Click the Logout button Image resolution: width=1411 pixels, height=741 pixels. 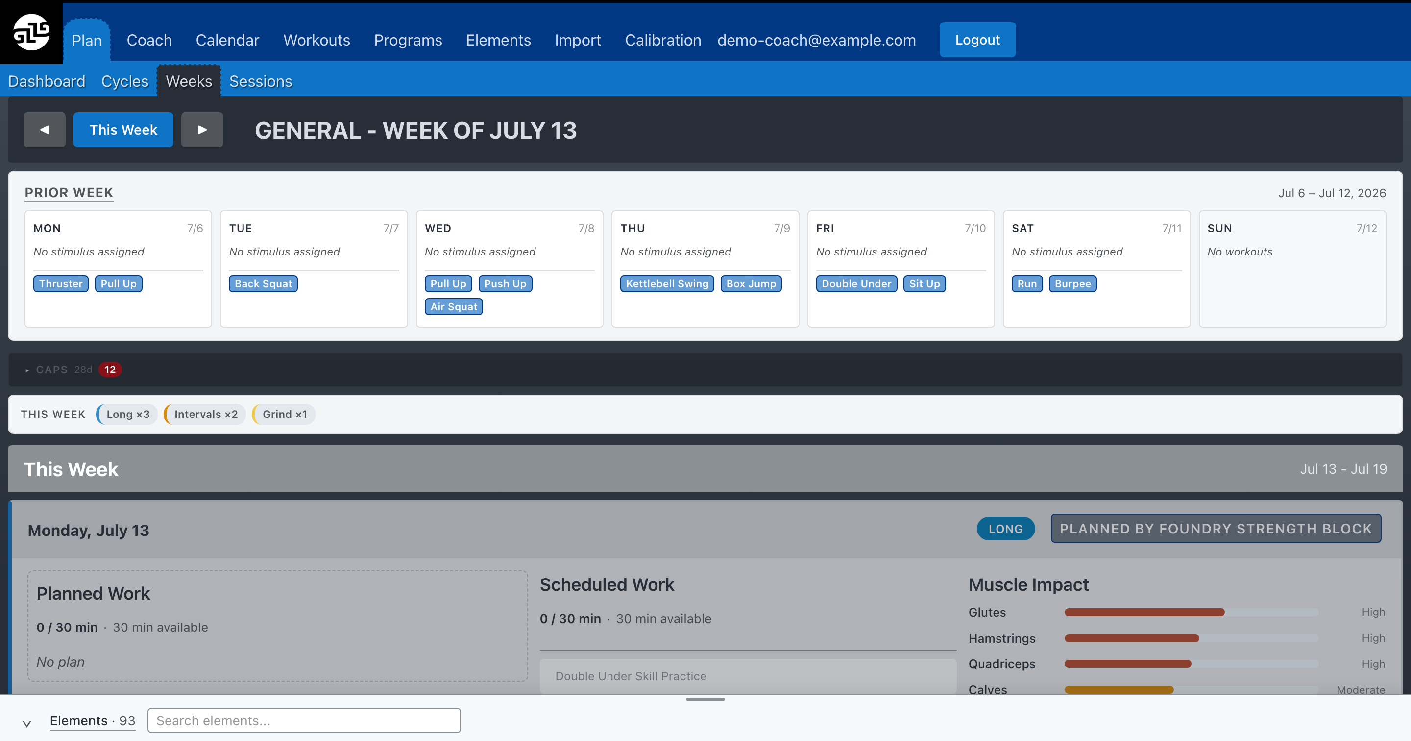(x=977, y=40)
